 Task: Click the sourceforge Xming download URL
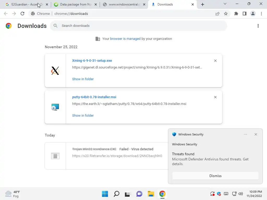137,67
